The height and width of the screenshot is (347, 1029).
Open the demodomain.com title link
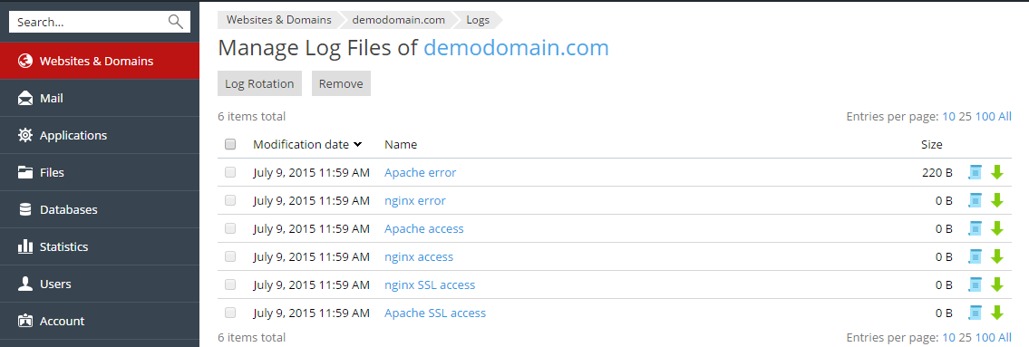pyautogui.click(x=516, y=48)
